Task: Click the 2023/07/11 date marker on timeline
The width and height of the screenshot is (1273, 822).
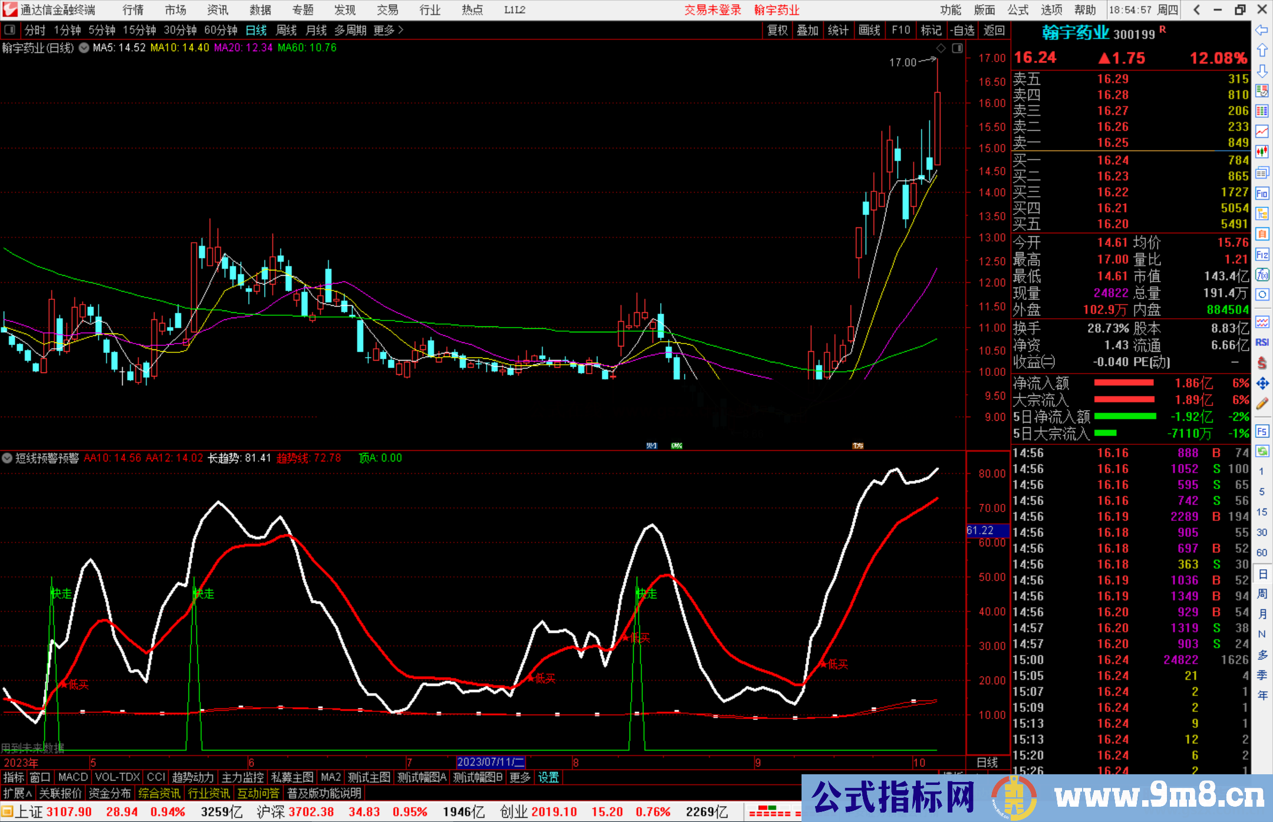Action: point(490,762)
